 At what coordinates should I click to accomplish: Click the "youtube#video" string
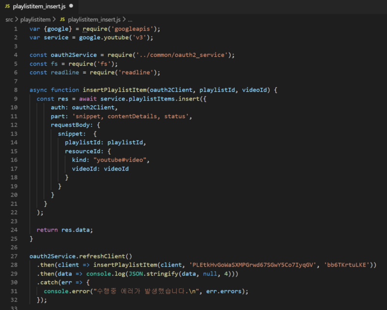tap(119, 160)
